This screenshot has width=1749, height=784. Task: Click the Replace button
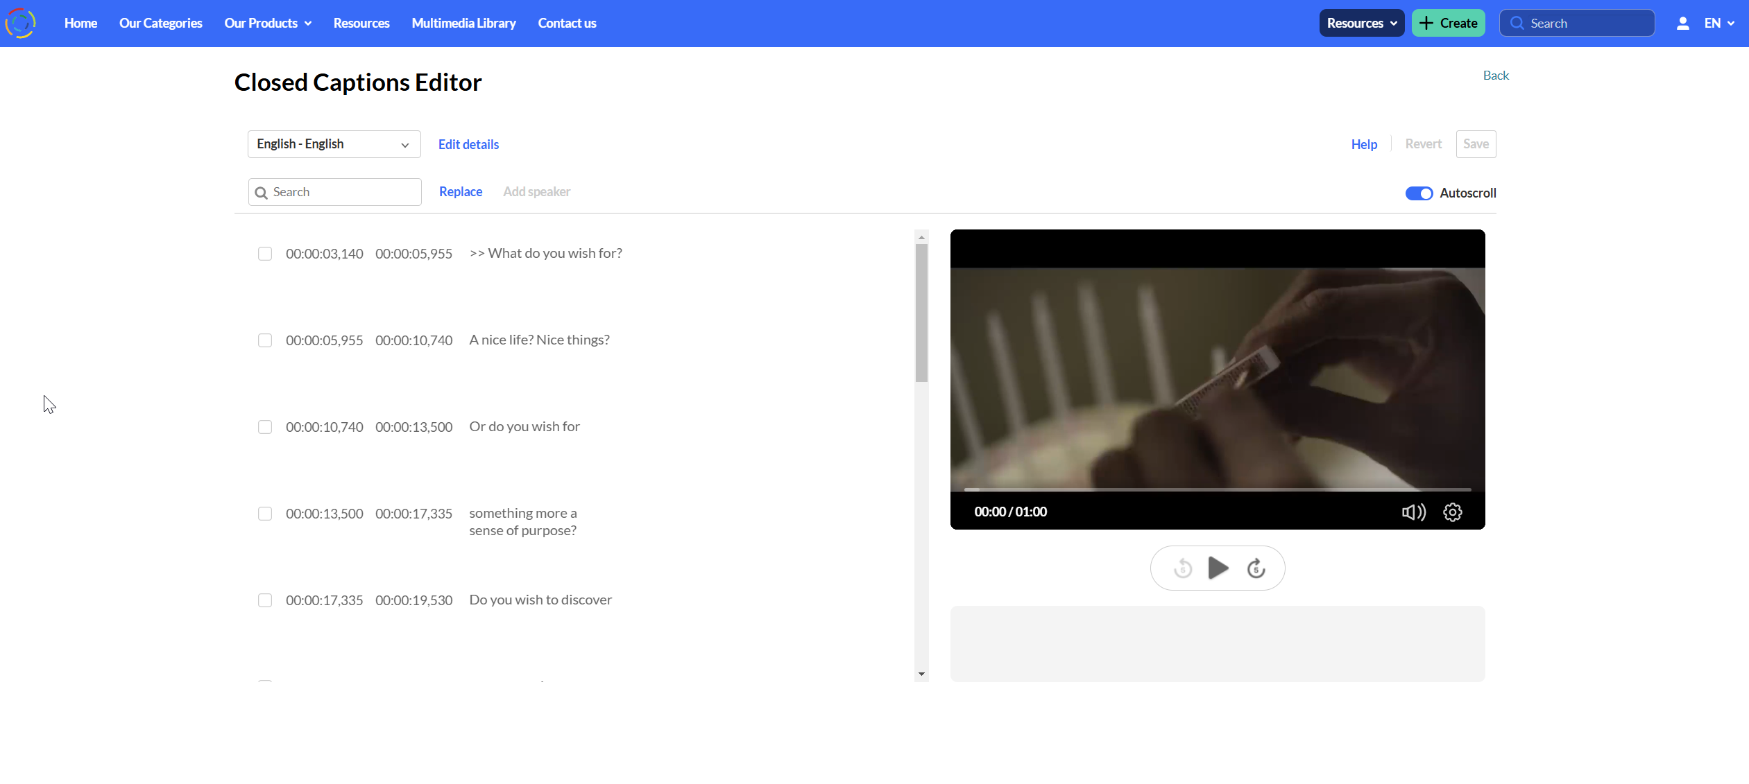pyautogui.click(x=460, y=191)
